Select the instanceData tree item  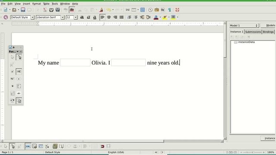[x=246, y=42]
